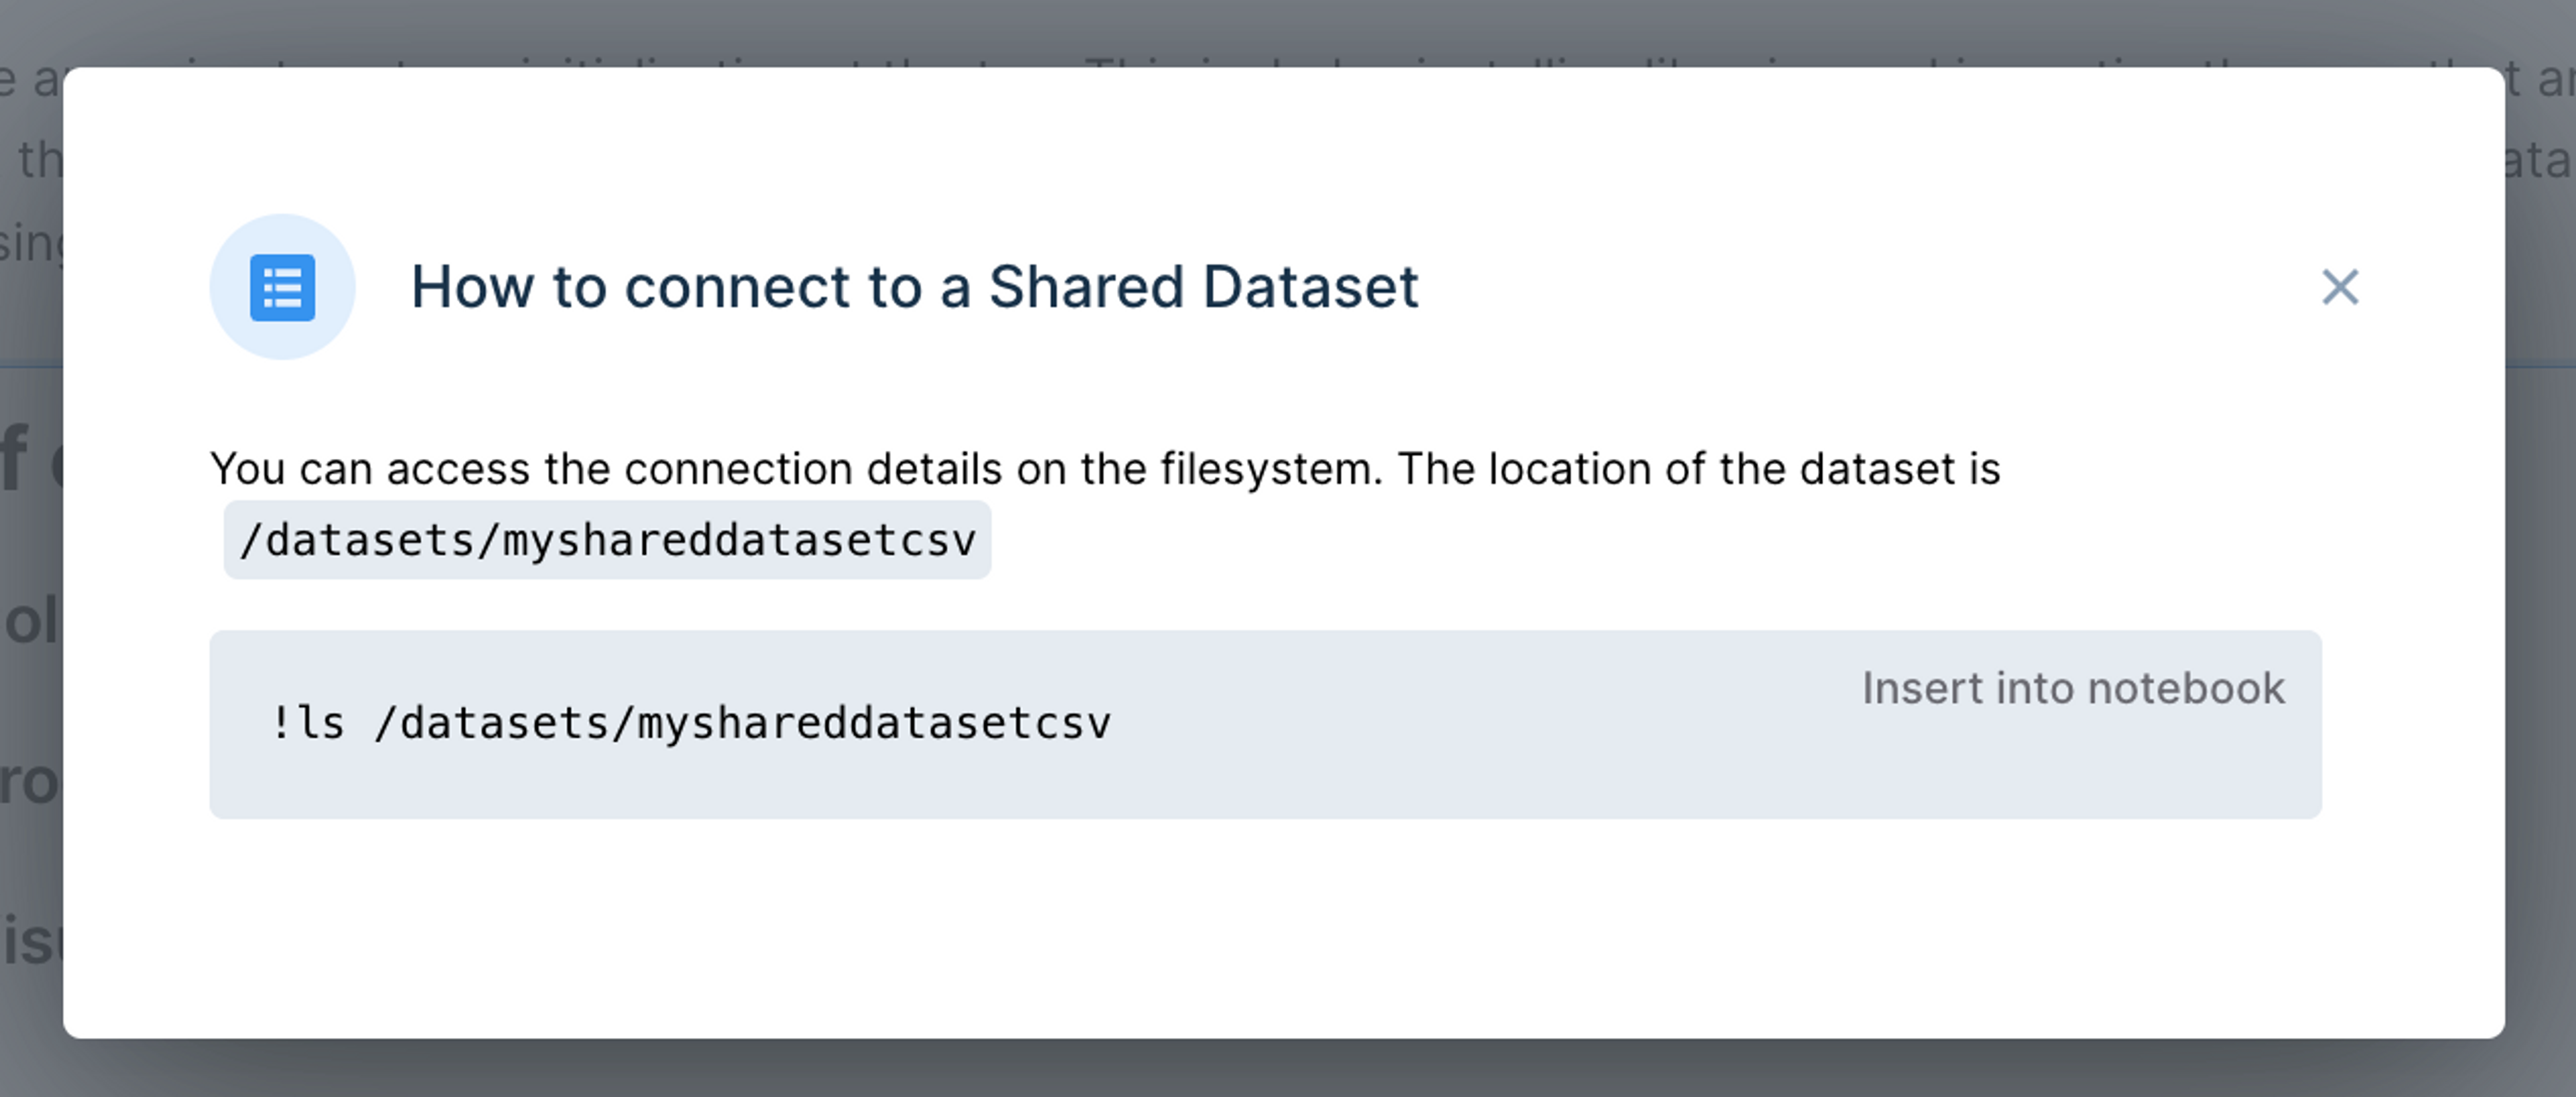Click the light blue circle behind dataset icon
Viewport: 2576px width, 1097px height.
[282, 287]
